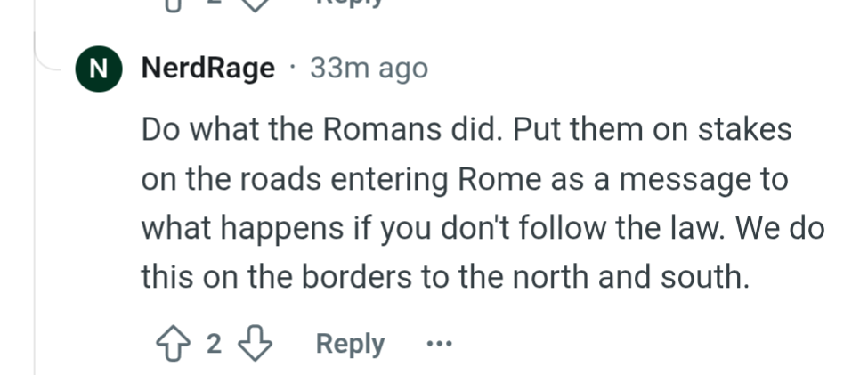Viewport: 868px width, 375px height.
Task: Click the line starting "Do what the Romans"
Action: 466,130
